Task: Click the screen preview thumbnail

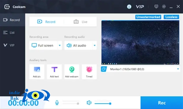Action: tap(140, 42)
